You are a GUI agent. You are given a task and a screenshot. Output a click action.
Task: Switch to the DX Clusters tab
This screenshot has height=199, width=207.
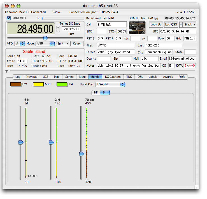pos(113,77)
